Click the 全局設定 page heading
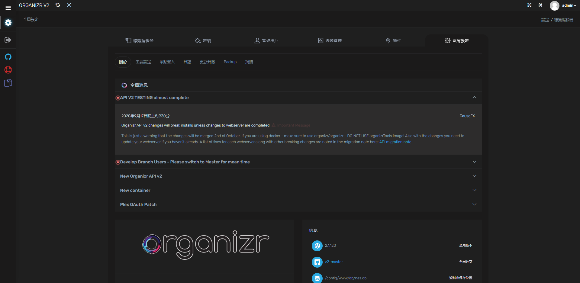The image size is (580, 283). pos(31,20)
